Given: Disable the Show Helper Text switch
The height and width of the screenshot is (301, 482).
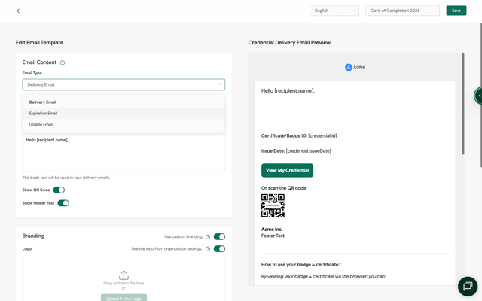Looking at the screenshot, I should 63,203.
